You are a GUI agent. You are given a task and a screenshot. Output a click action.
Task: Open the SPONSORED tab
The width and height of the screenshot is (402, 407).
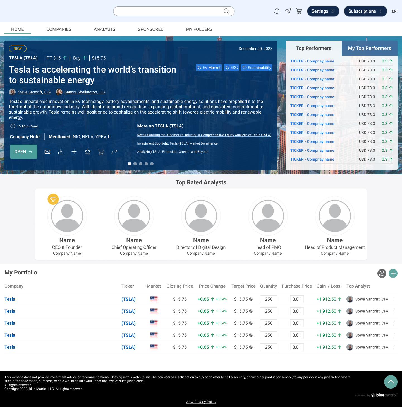pyautogui.click(x=151, y=29)
